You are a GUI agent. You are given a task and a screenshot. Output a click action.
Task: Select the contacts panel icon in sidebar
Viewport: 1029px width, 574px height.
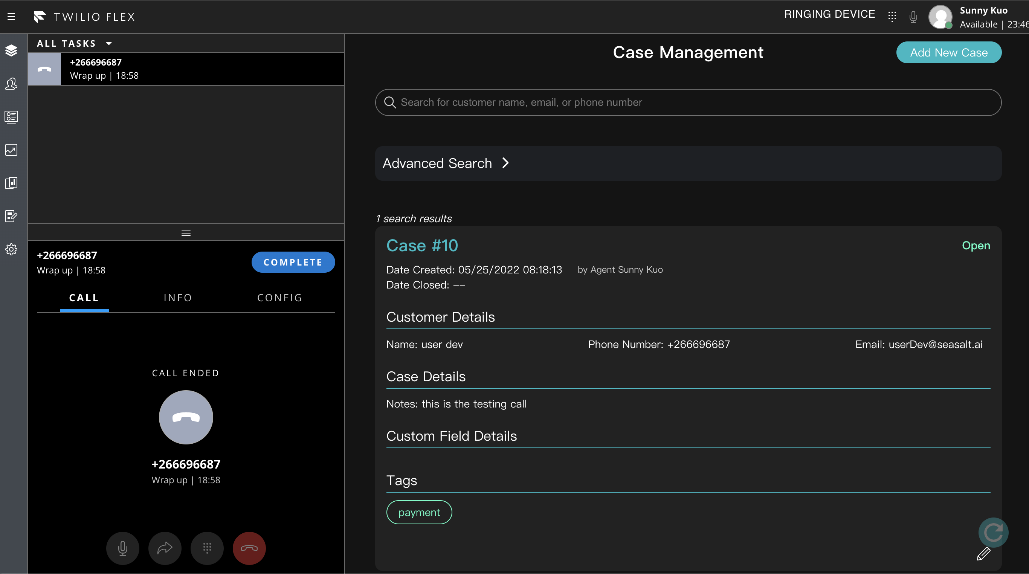pos(11,117)
